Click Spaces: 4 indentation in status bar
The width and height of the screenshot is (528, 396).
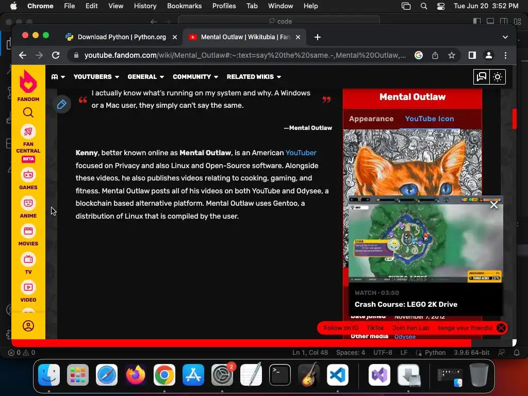351,353
